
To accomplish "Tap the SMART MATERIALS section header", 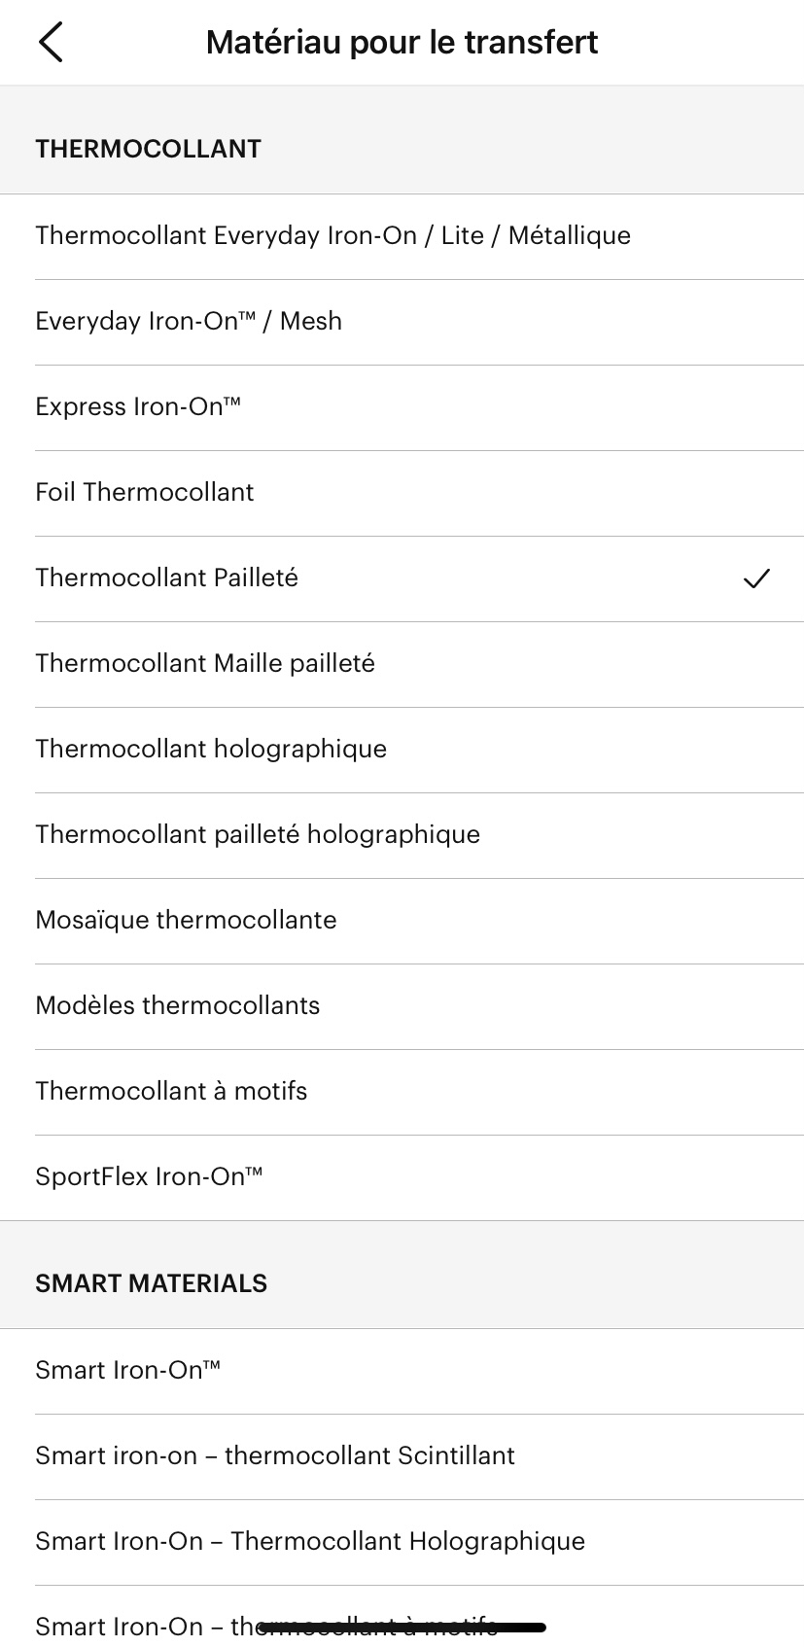I will [152, 1283].
